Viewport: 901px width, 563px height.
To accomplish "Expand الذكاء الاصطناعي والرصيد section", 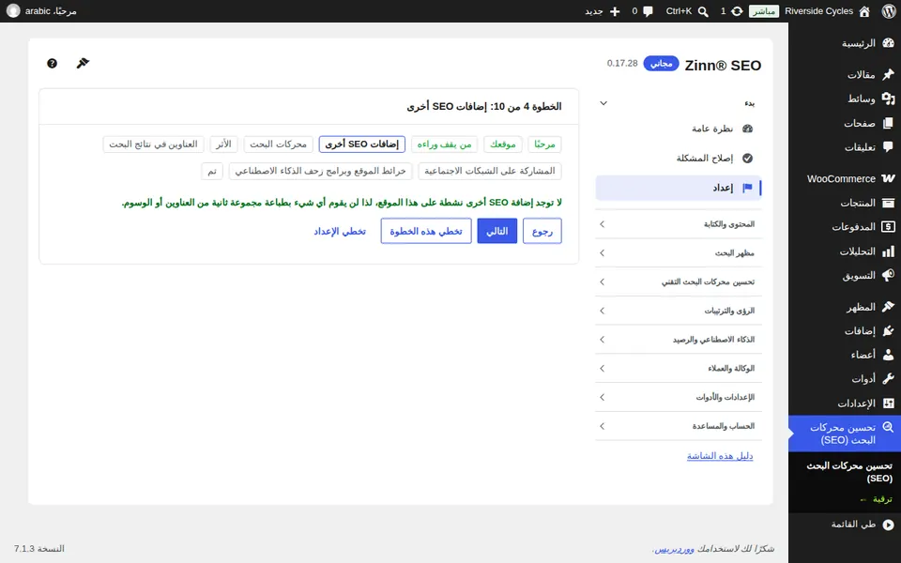I will click(x=679, y=340).
